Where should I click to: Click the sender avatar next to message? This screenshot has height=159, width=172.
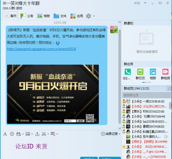tap(114, 29)
